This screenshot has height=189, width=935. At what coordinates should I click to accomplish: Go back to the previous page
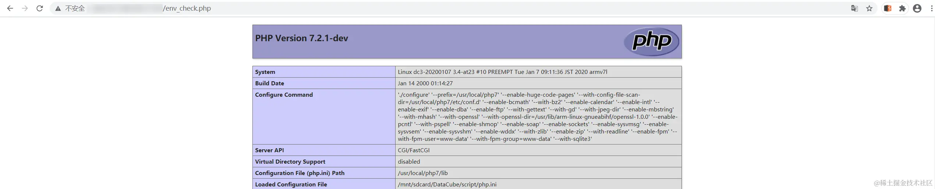click(x=10, y=8)
